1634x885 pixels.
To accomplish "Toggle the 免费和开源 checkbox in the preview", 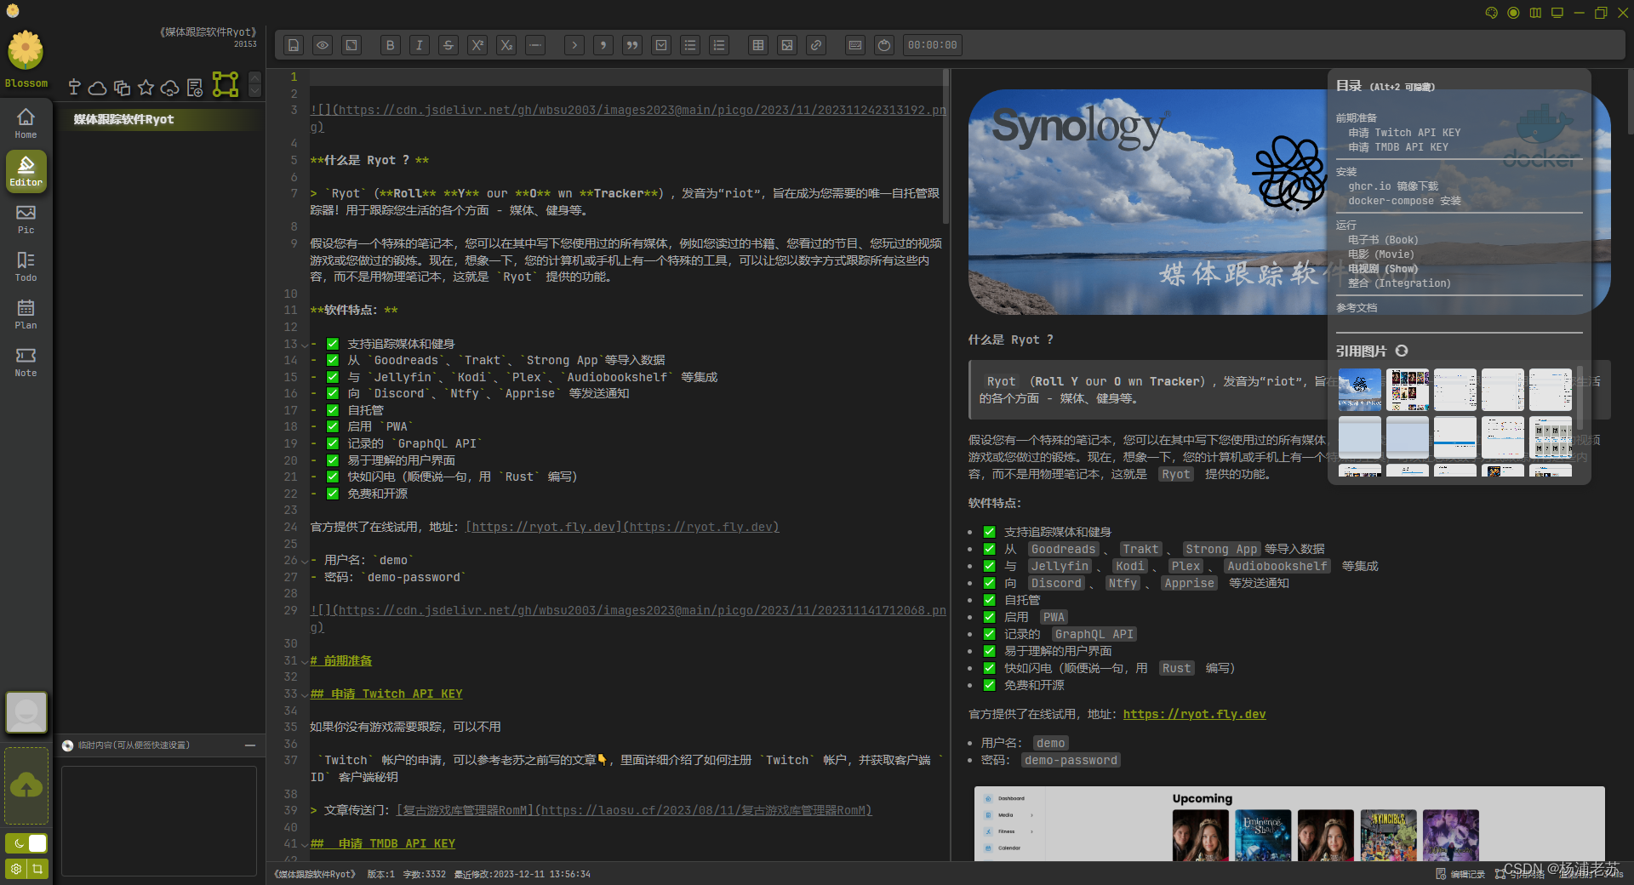I will click(x=990, y=685).
